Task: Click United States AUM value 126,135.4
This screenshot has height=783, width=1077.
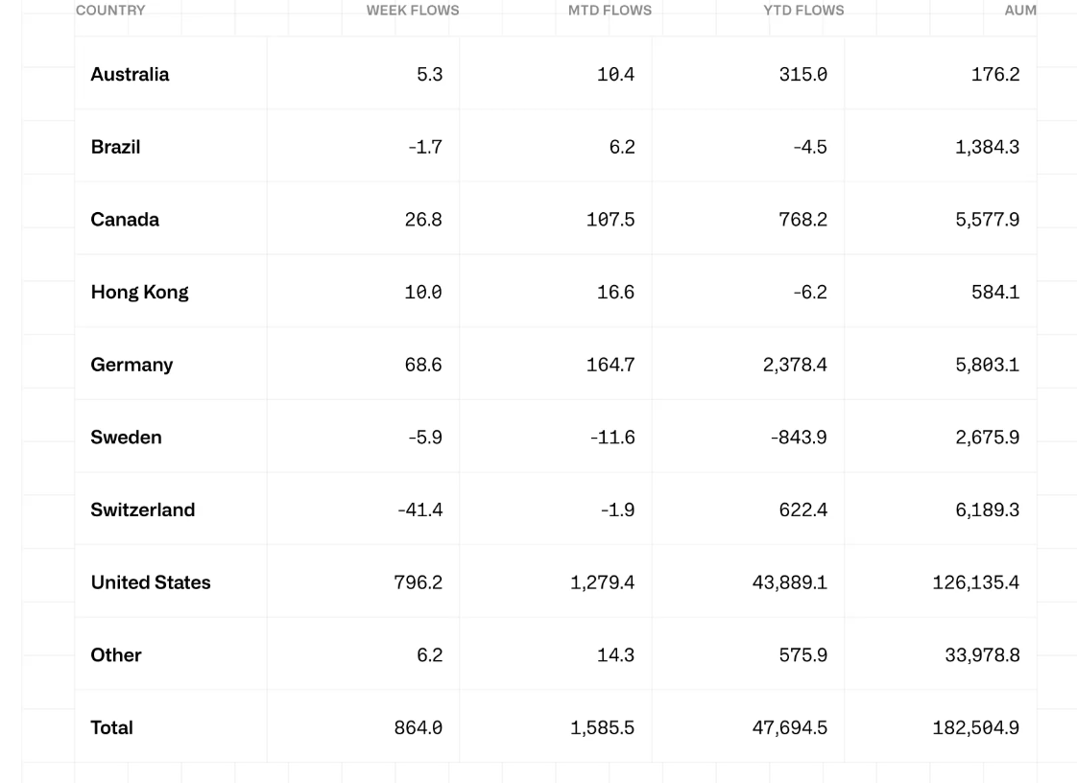Action: click(x=975, y=582)
